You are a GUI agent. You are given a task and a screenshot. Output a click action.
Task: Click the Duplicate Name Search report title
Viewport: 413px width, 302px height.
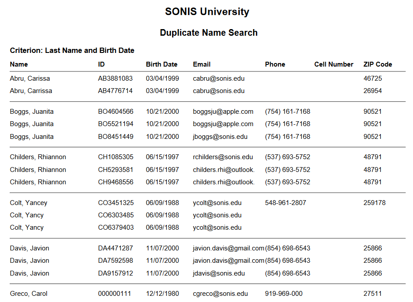tap(208, 33)
